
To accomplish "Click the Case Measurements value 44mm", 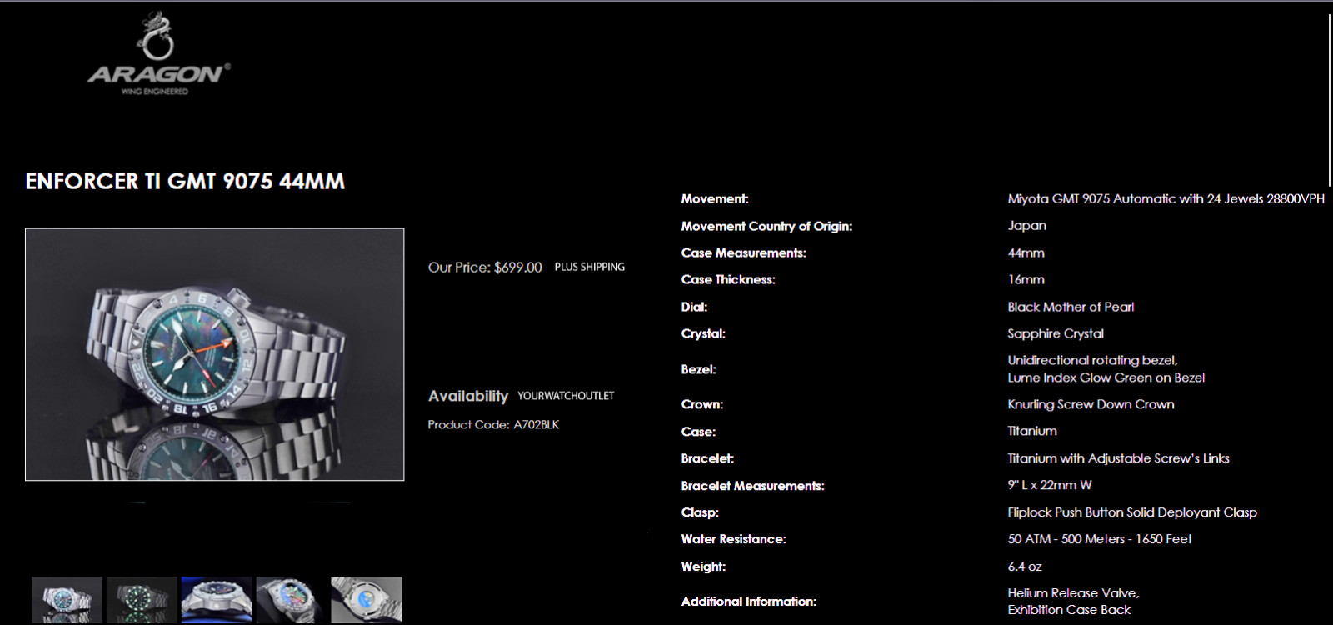I will pos(1026,253).
